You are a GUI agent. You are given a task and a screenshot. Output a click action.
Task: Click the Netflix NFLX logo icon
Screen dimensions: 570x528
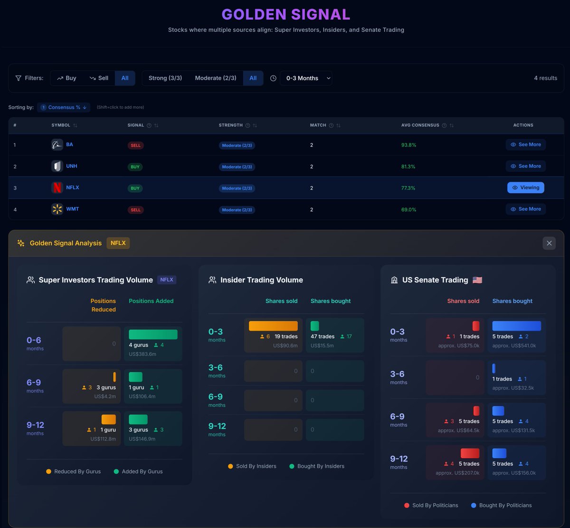(57, 188)
